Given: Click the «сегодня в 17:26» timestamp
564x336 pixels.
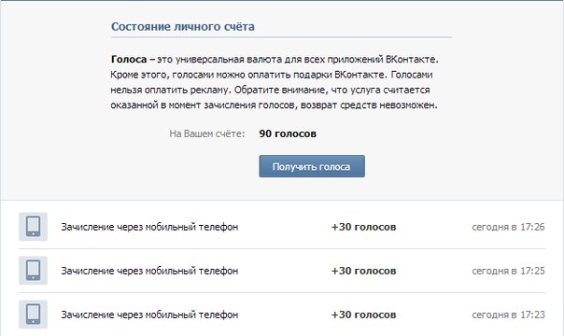Looking at the screenshot, I should [508, 227].
